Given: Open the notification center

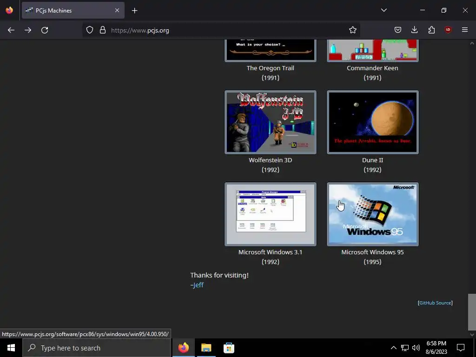Looking at the screenshot, I should 461,348.
